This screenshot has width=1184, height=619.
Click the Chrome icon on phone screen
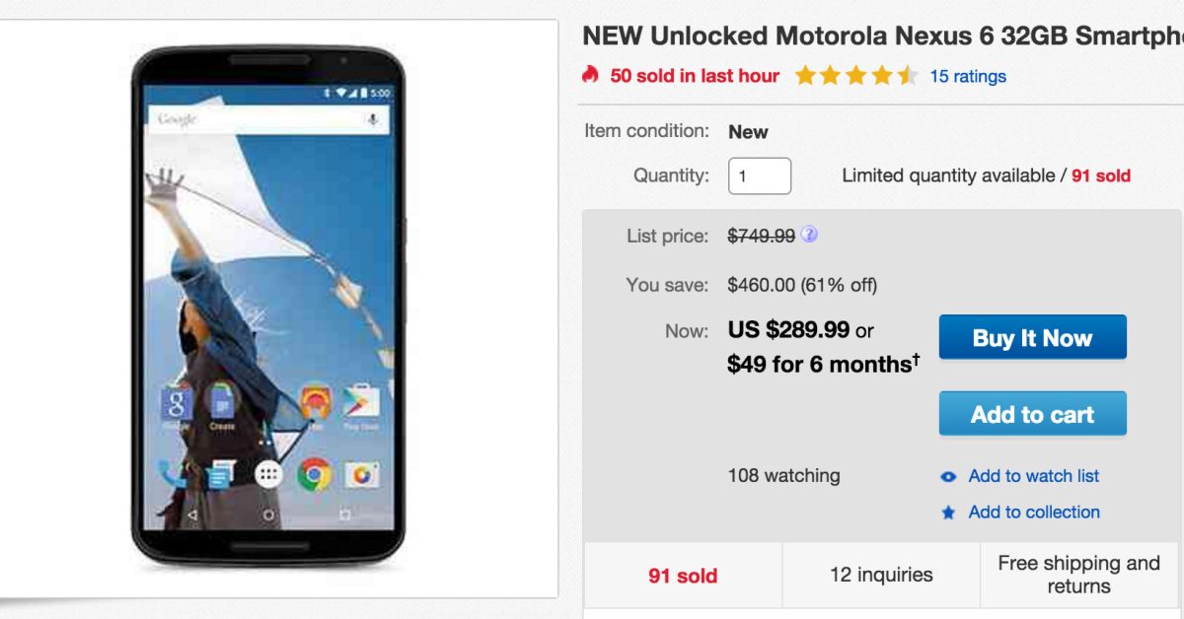pos(314,474)
